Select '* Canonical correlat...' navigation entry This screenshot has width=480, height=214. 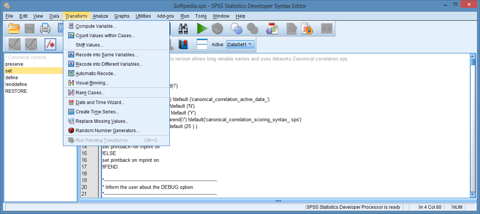[x=27, y=57]
